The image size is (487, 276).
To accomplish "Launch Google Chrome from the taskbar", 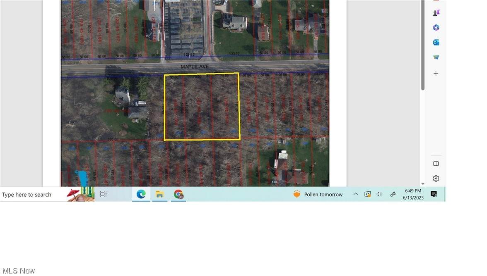I will (178, 194).
